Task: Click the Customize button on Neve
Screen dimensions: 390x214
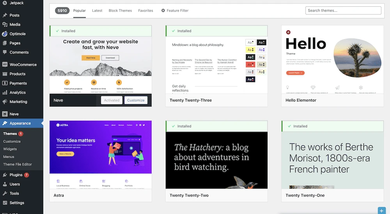Action: pos(136,100)
